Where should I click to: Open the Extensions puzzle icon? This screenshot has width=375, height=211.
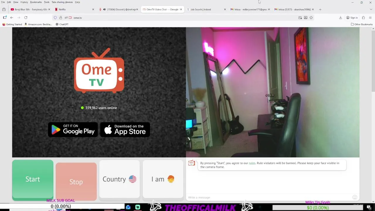coord(363,18)
